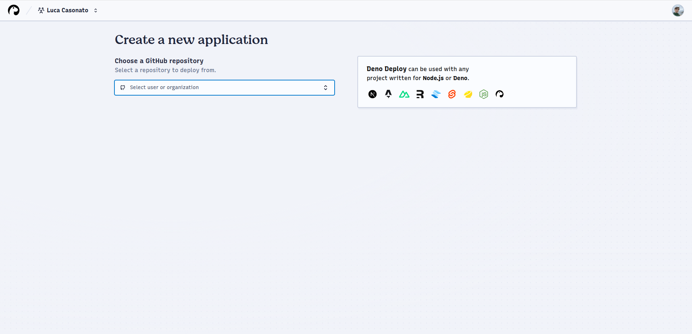Click the Deno Deploy logo top-left

(14, 10)
